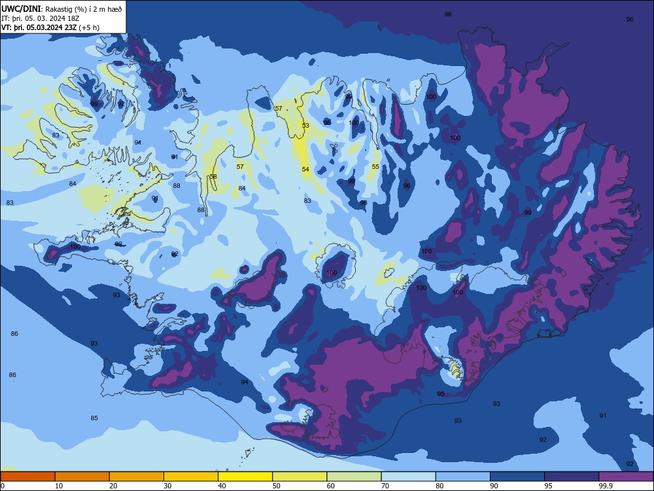Select the 40–50% bright yellow legend swatch
Viewport: 654px width, 491px height.
coord(245,477)
